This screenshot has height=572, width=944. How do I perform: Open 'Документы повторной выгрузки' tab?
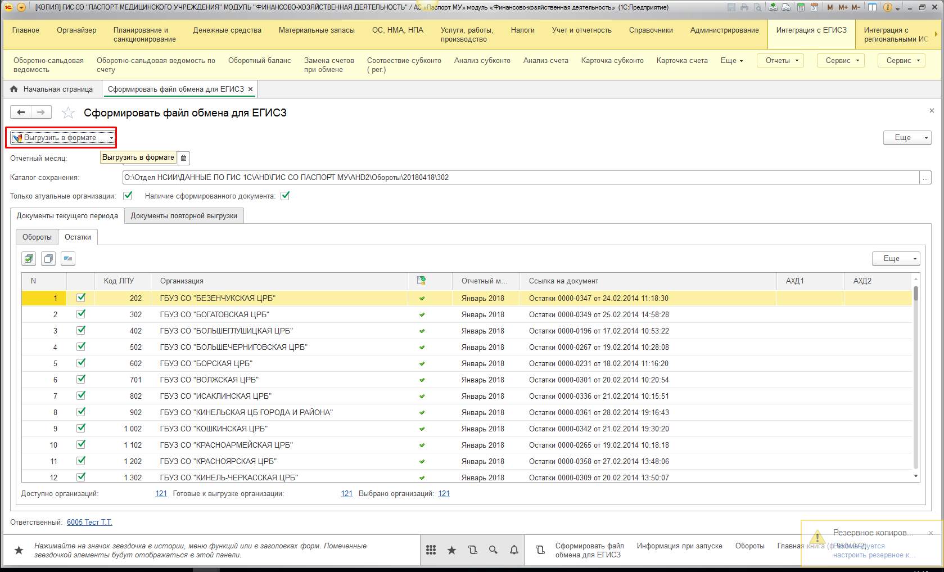(184, 216)
